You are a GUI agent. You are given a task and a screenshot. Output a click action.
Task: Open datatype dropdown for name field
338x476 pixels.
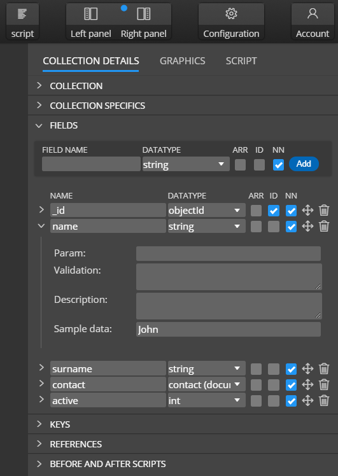(x=206, y=226)
